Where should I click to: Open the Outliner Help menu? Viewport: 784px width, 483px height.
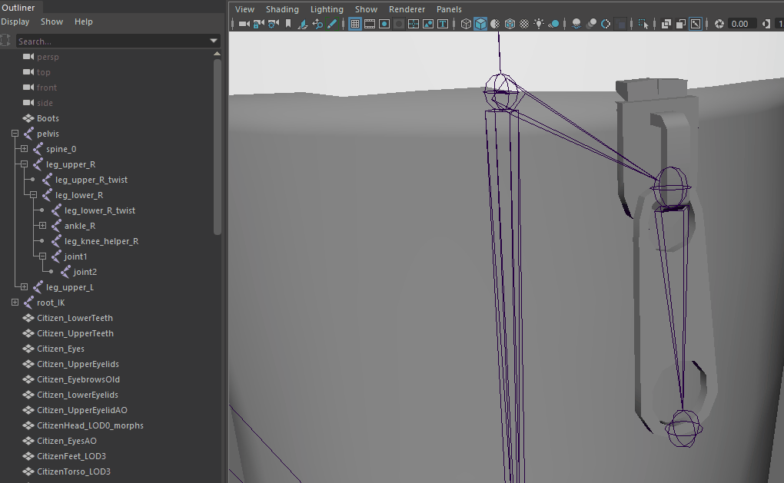point(84,22)
